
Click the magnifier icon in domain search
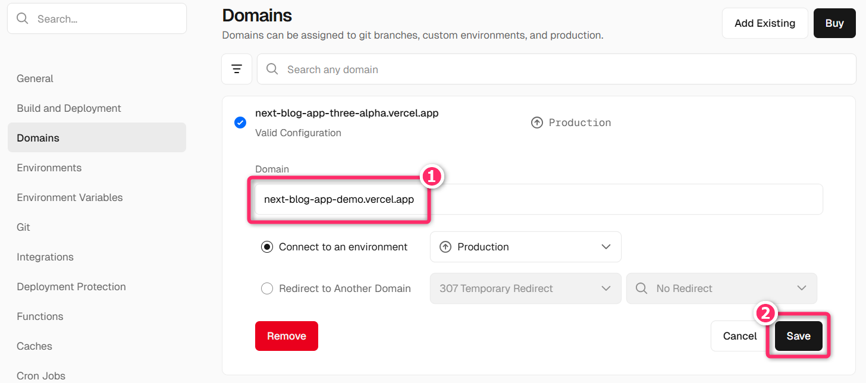pyautogui.click(x=272, y=69)
